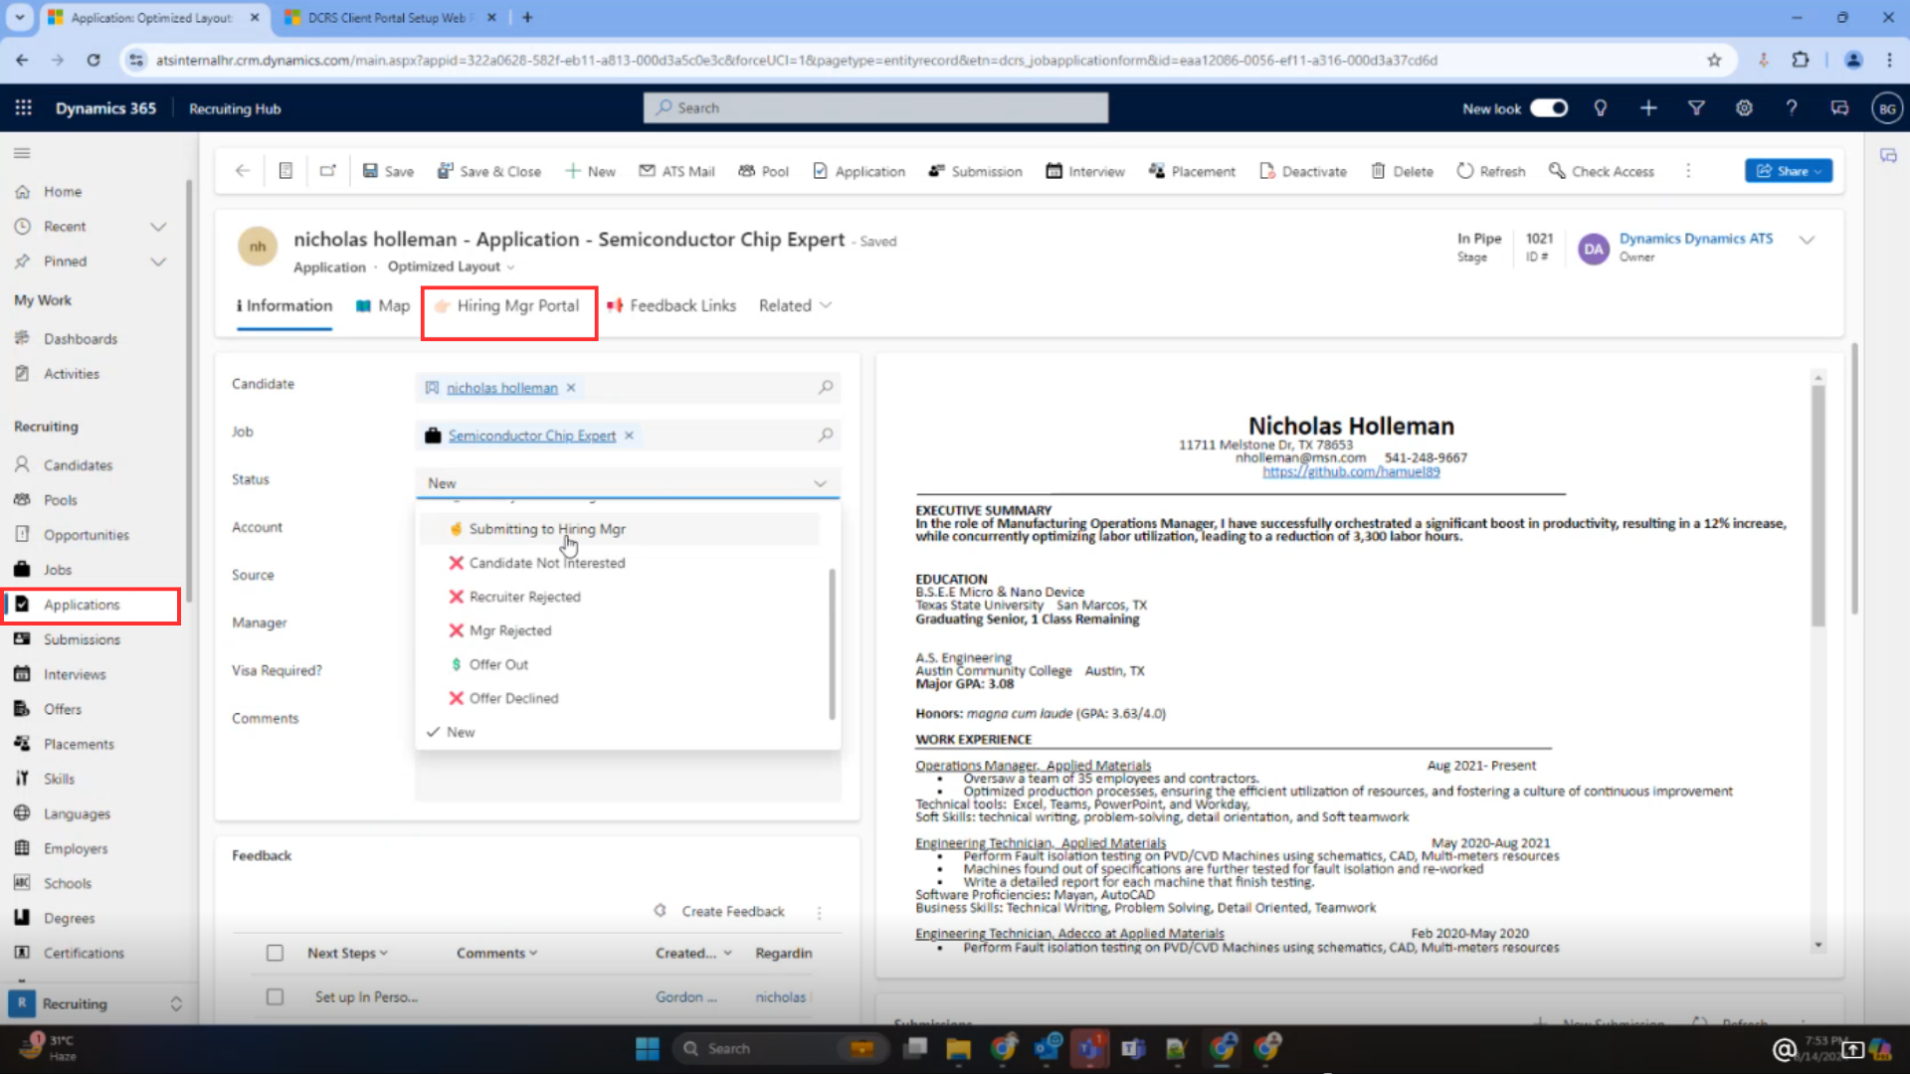Click the Interview toolbar icon

pyautogui.click(x=1053, y=171)
